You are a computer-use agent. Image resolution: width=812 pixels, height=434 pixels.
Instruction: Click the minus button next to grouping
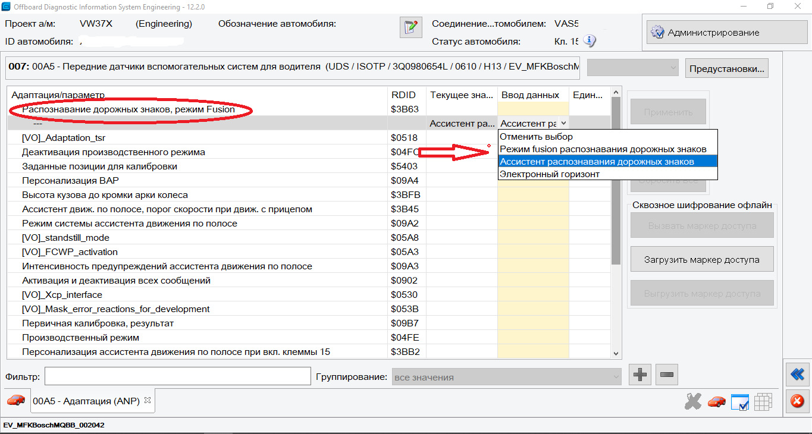pyautogui.click(x=667, y=375)
